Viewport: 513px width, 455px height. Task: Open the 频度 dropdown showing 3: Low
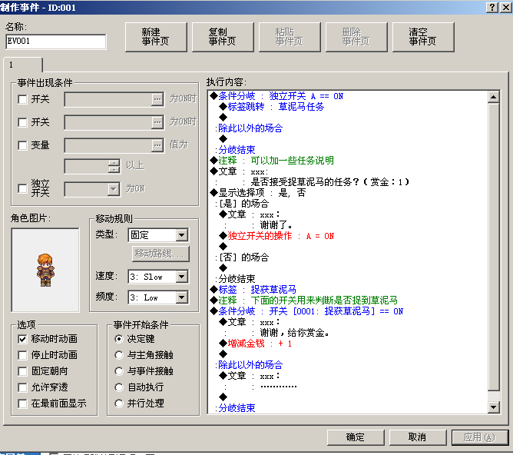(158, 297)
